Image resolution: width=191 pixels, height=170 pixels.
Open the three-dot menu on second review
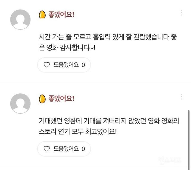coord(181,97)
